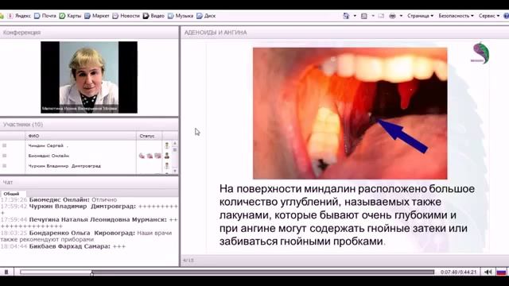Select the Участники (10) panel header
The width and height of the screenshot is (509, 286).
point(89,125)
